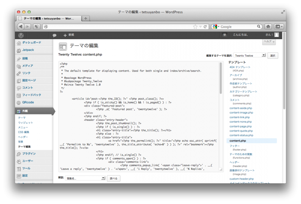The height and width of the screenshot is (204, 301).
Task: Open 背景 submenu link
Action: [x=21, y=142]
